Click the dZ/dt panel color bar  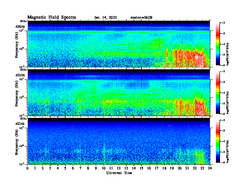tap(218, 141)
